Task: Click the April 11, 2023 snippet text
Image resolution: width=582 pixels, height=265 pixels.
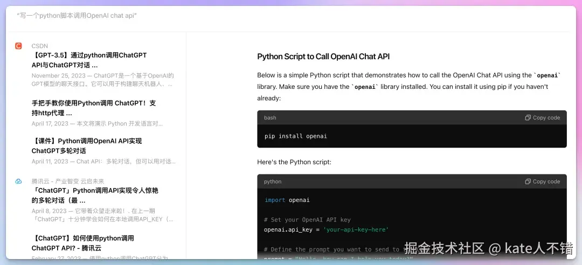Action: pyautogui.click(x=103, y=162)
